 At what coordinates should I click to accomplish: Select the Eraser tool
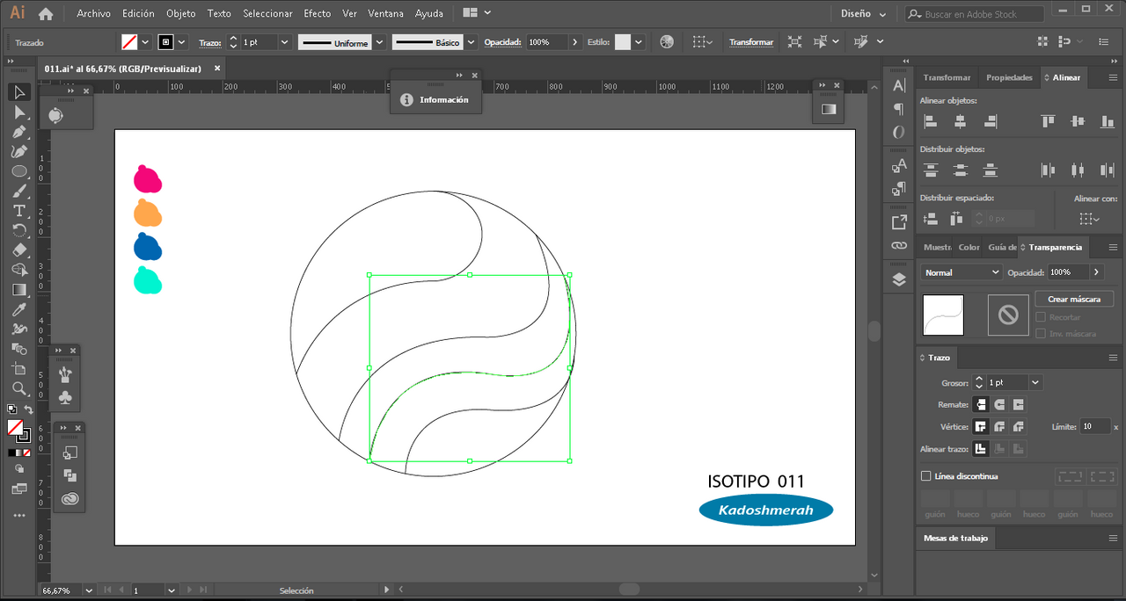pos(19,250)
